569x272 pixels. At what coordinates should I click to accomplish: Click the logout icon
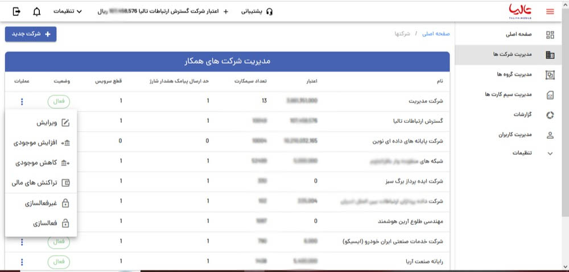tap(16, 11)
